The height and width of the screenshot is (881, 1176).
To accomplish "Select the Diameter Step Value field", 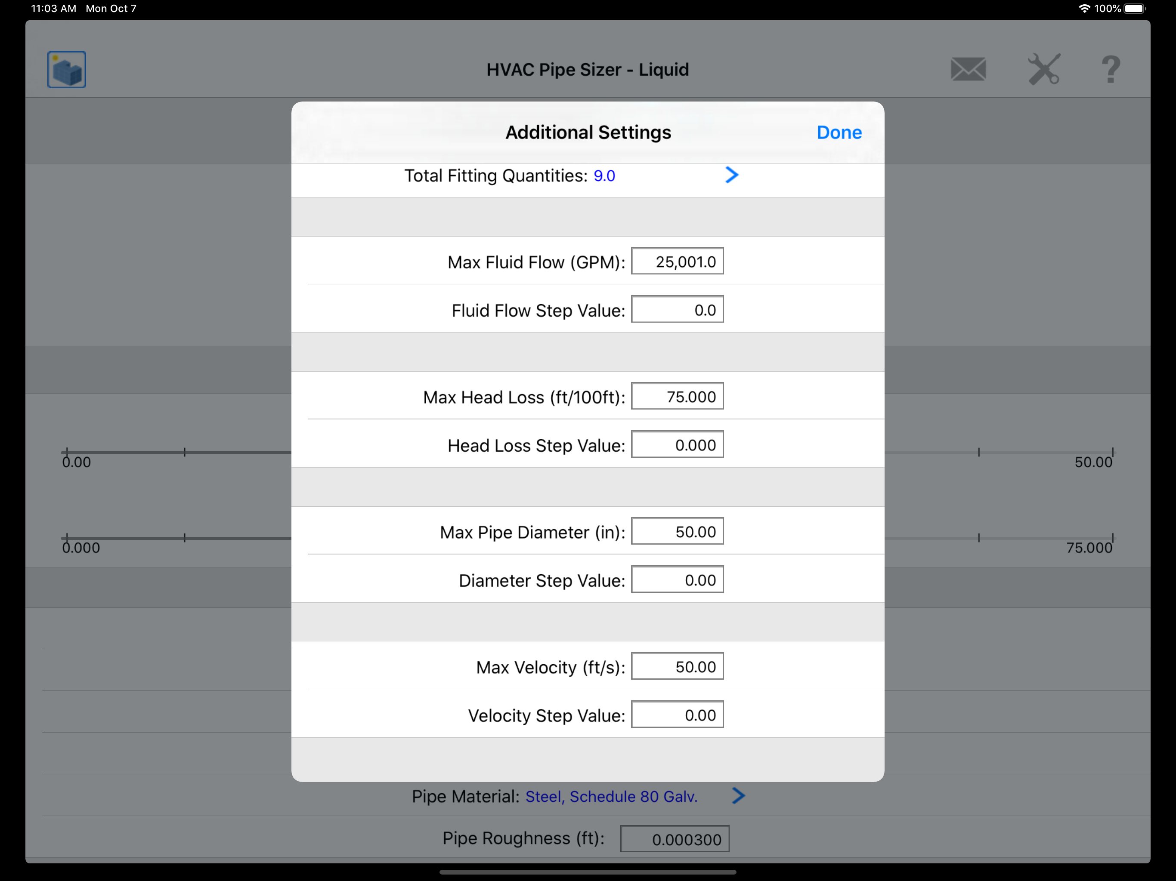I will pos(677,580).
